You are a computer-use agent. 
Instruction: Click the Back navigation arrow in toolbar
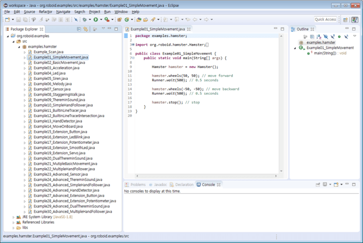[195, 19]
